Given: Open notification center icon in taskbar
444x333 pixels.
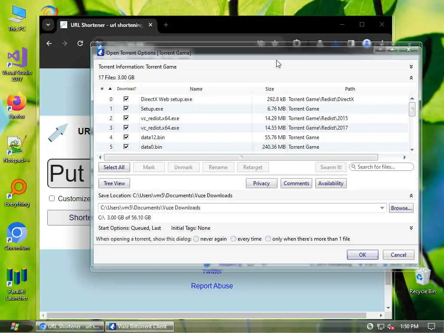Looking at the screenshot, I should (431, 326).
